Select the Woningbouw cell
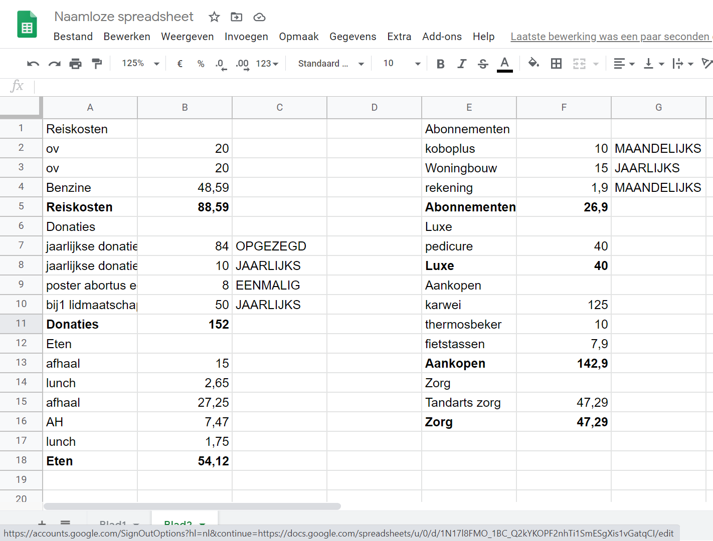The height and width of the screenshot is (541, 713). click(469, 168)
